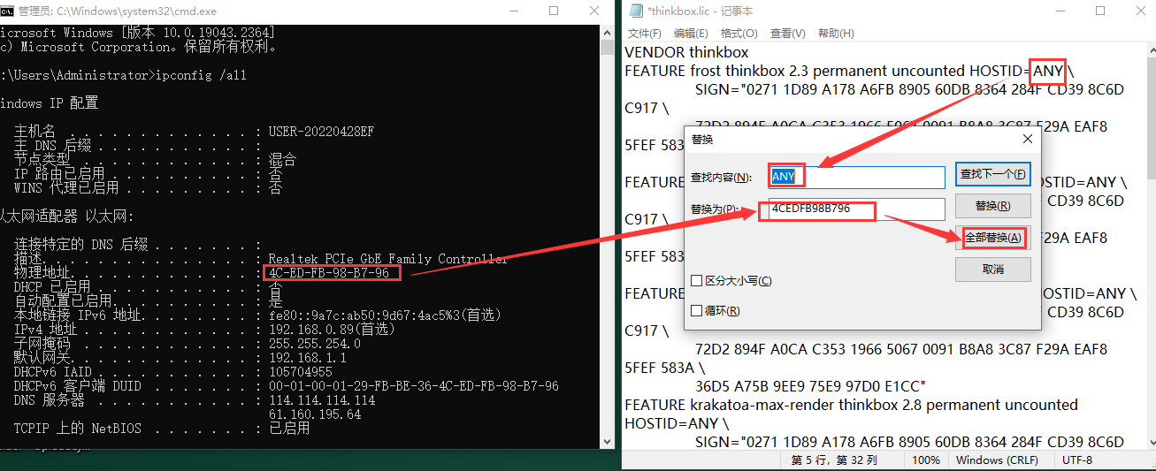Image resolution: width=1156 pixels, height=471 pixels.
Task: Open Notepad Edit menu (编辑)
Action: (693, 34)
